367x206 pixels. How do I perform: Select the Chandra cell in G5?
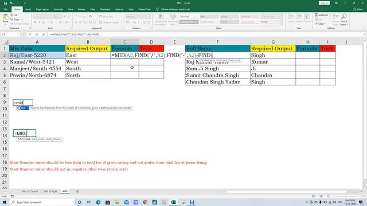[x=273, y=75]
